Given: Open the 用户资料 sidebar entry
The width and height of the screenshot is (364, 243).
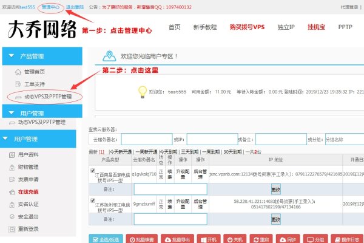Looking at the screenshot, I should pos(28,155).
